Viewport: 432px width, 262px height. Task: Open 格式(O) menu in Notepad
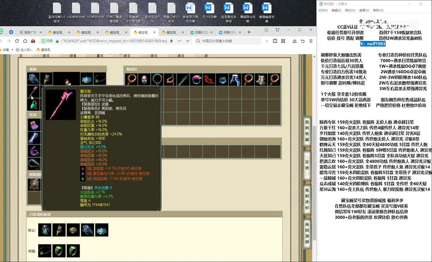[x=350, y=11]
